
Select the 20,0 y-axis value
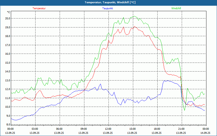pyautogui.click(x=7, y=18)
